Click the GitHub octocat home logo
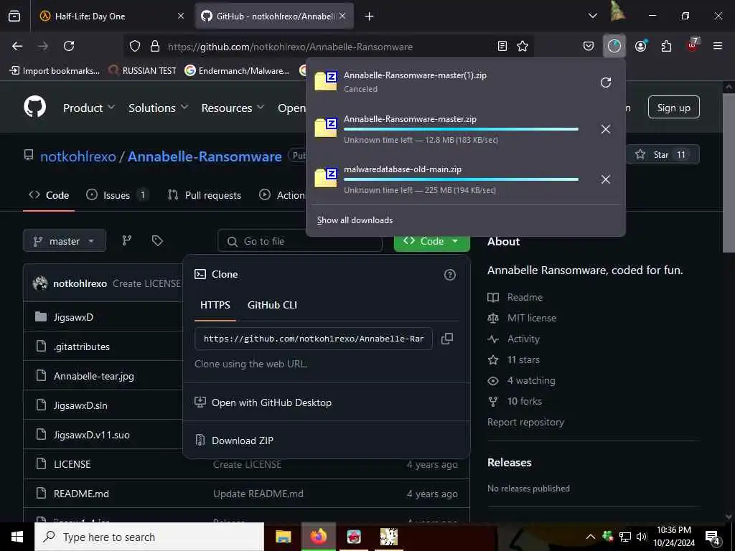735x551 pixels. [35, 108]
